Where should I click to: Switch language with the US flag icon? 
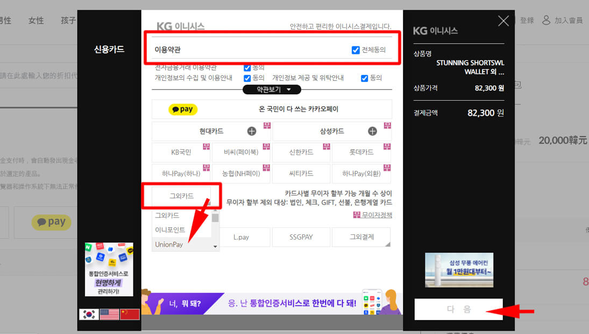tap(109, 314)
